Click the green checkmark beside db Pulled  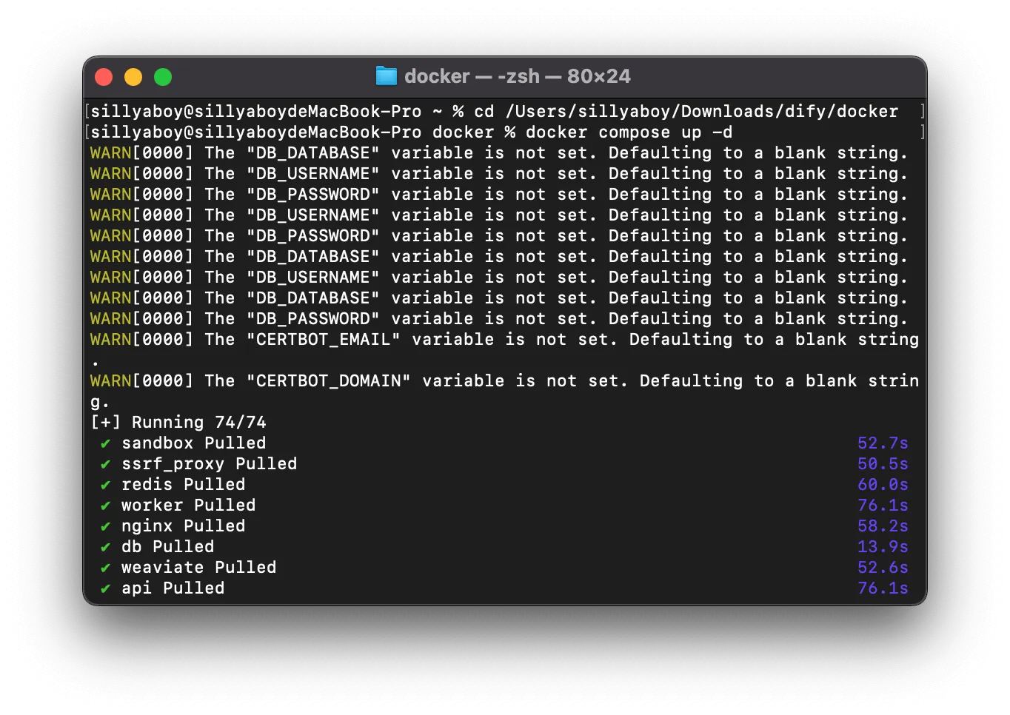pos(105,547)
